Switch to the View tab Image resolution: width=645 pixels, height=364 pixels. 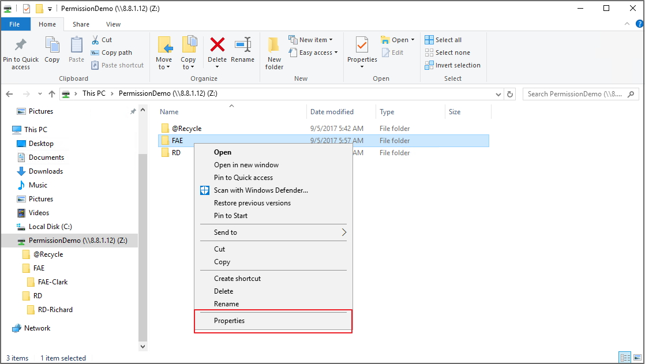[x=113, y=24]
